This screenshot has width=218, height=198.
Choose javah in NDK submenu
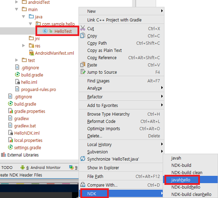191,158
